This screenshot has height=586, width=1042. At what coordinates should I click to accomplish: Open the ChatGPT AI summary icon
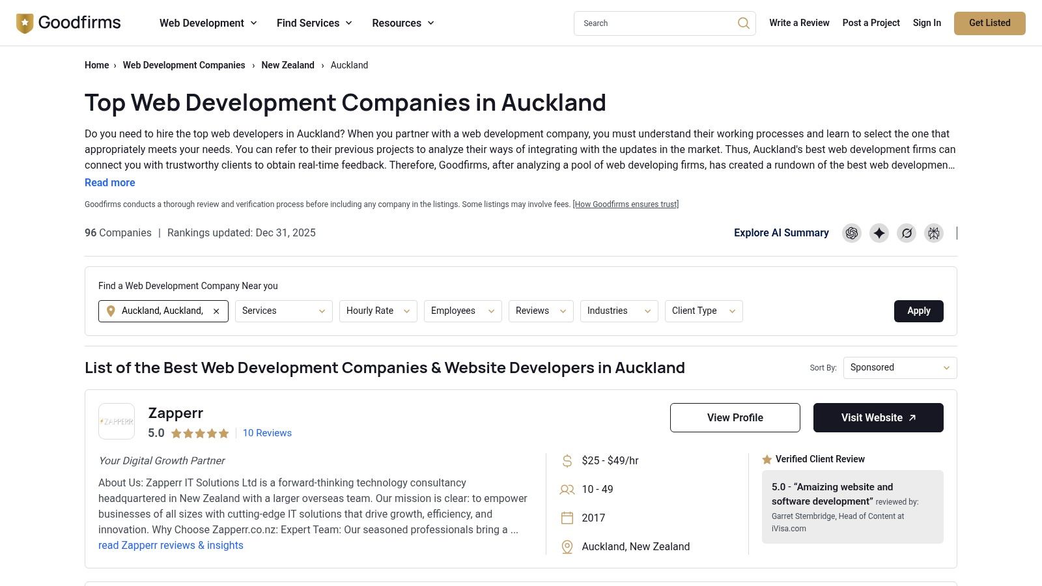(x=852, y=233)
